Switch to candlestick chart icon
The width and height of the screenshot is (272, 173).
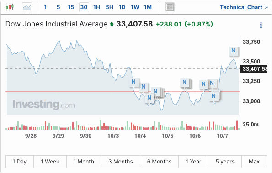[10, 7]
